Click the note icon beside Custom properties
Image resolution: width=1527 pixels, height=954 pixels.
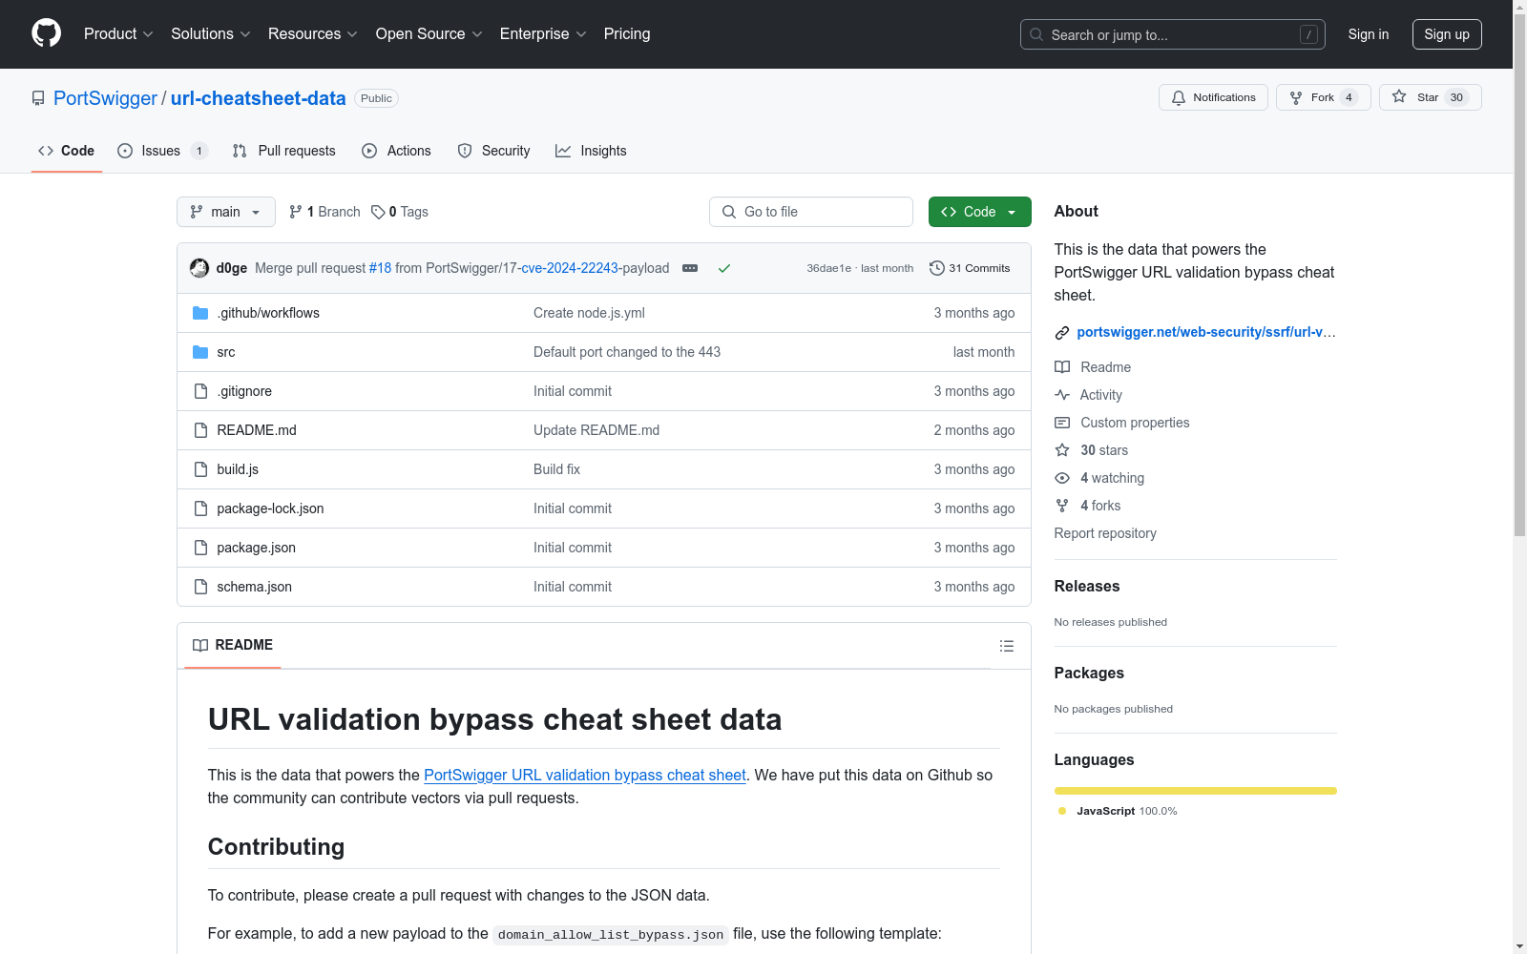pyautogui.click(x=1062, y=423)
